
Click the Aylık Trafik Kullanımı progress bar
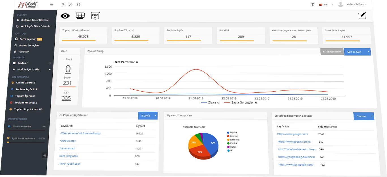[x=26, y=142]
